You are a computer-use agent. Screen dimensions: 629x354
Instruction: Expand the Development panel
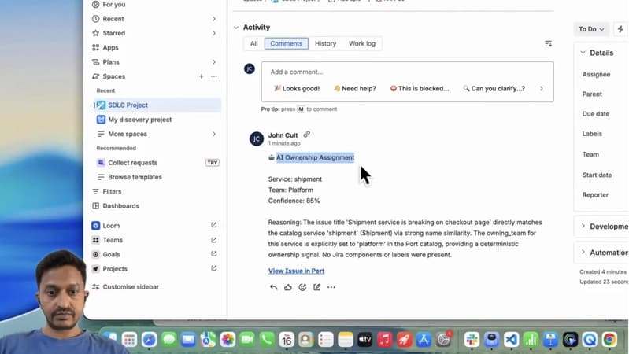[583, 226]
